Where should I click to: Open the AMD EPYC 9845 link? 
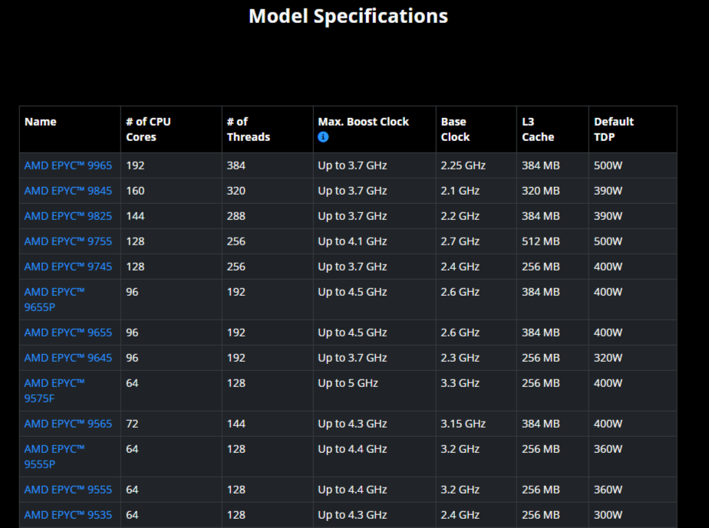(x=68, y=191)
